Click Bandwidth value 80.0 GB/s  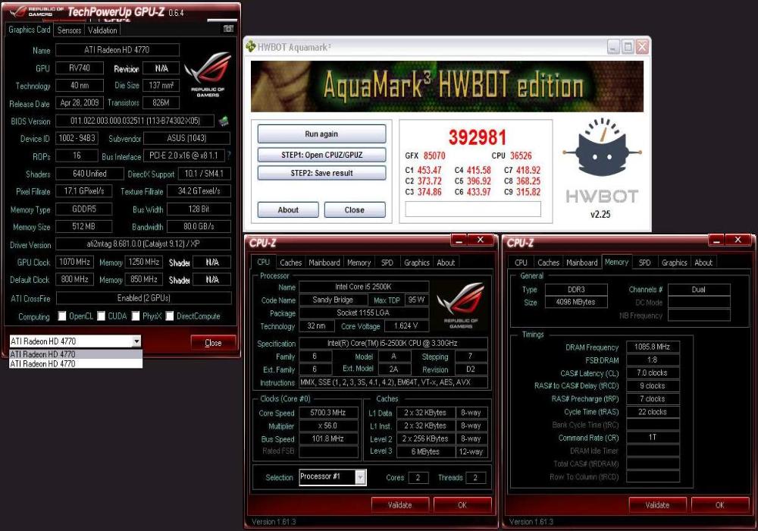tap(199, 226)
